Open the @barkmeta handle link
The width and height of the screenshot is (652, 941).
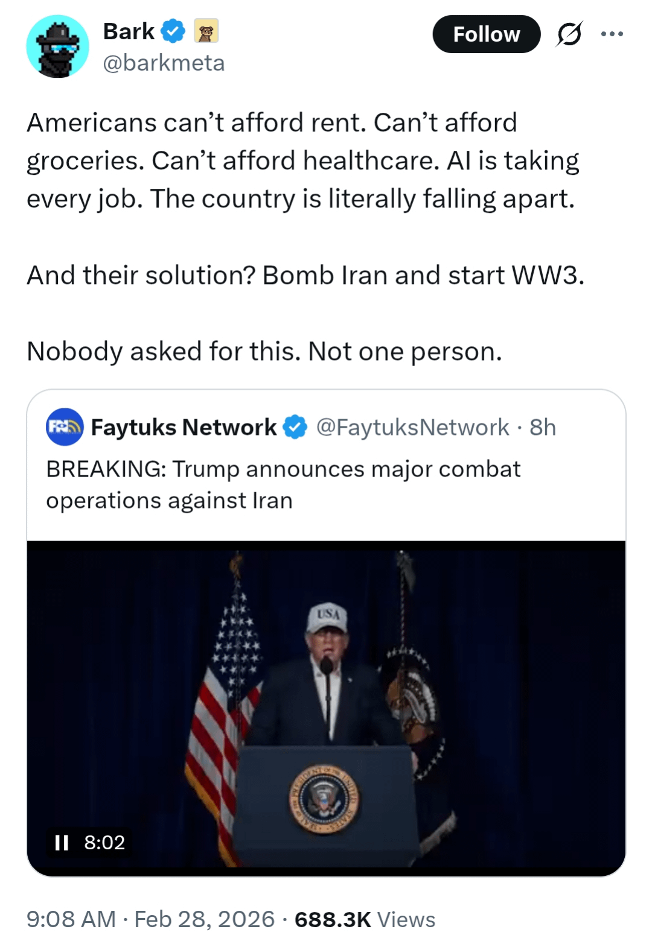coord(164,63)
